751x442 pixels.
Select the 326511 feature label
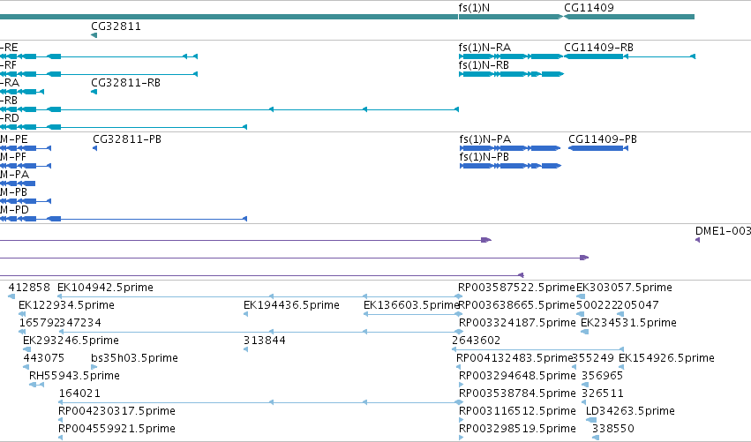click(x=603, y=393)
